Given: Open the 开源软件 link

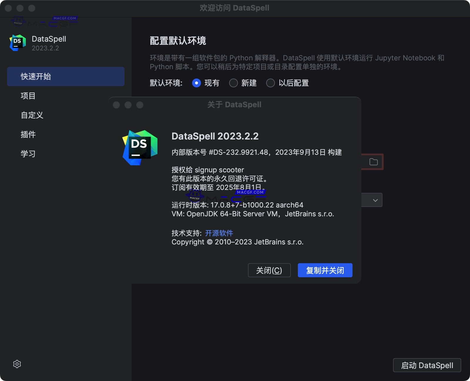Looking at the screenshot, I should (219, 233).
